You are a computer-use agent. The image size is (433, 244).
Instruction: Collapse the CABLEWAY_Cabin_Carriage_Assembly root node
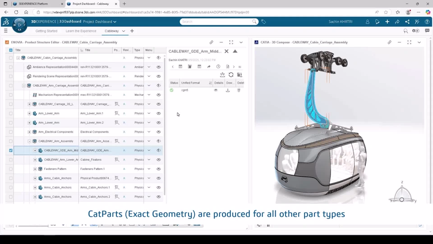(x=18, y=58)
